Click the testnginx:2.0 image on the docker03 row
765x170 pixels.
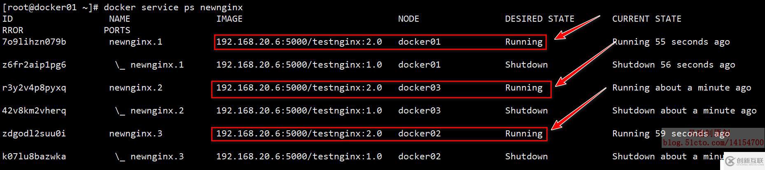point(299,88)
